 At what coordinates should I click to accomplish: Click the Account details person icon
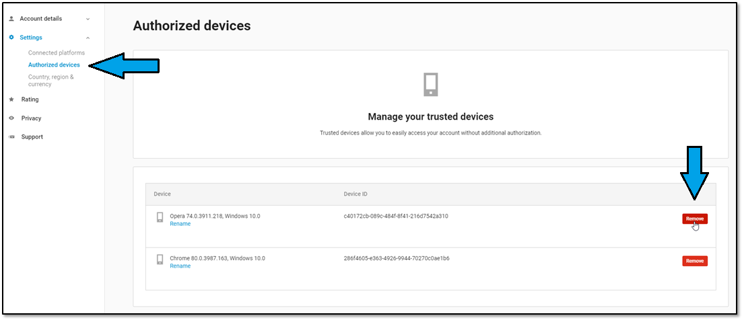tap(11, 19)
